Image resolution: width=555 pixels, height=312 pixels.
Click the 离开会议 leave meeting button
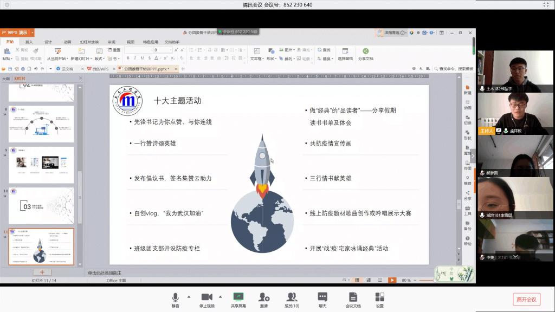coord(526,300)
